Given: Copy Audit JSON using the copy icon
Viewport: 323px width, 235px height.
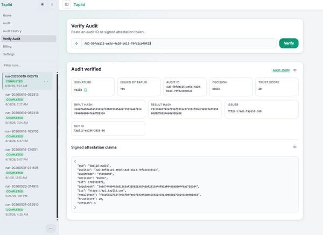Looking at the screenshot, I should [295, 70].
